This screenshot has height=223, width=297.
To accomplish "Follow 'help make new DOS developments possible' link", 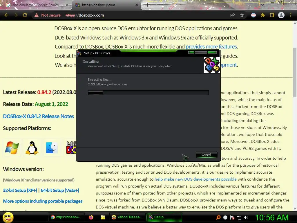I will point(195,179).
